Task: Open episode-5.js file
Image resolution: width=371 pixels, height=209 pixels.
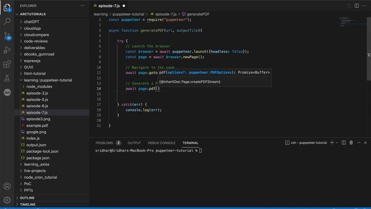Action: [37, 100]
